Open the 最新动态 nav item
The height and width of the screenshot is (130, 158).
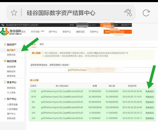click(x=80, y=32)
